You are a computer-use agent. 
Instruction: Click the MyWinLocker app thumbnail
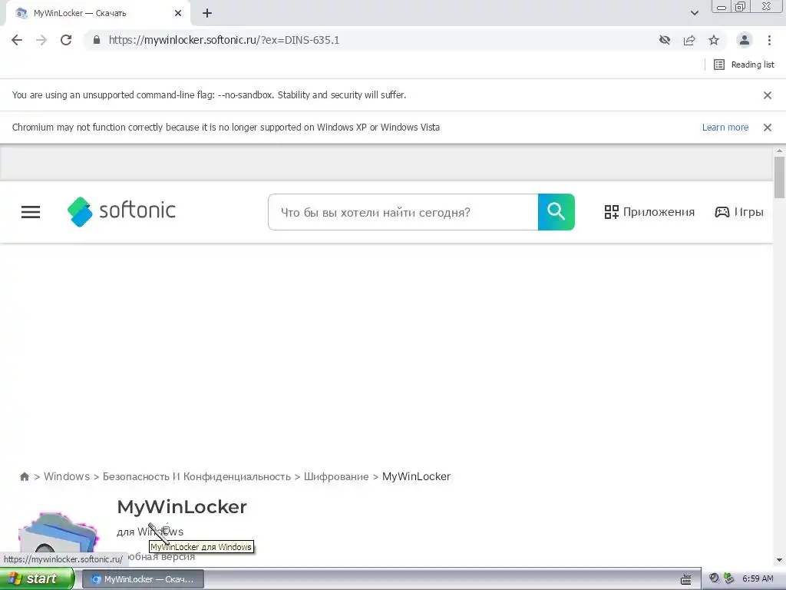pos(58,533)
